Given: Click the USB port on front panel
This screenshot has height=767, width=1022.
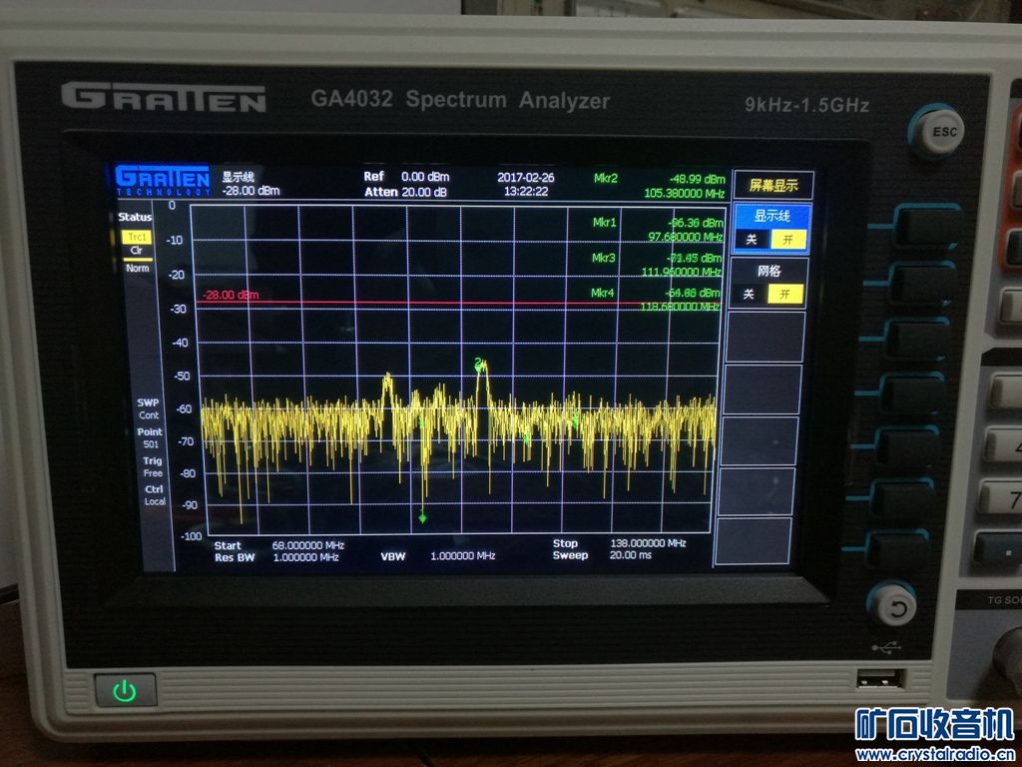Looking at the screenshot, I should tap(880, 679).
